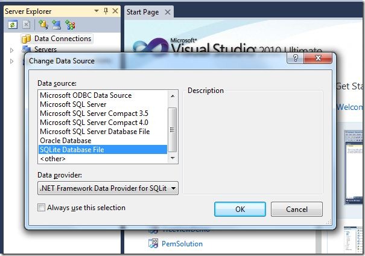Open the Data provider dropdown
This screenshot has width=365, height=256.
(108, 188)
